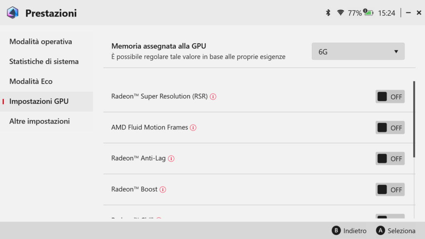Open the Radeon Anti-Lag info icon
Image resolution: width=425 pixels, height=239 pixels.
[x=171, y=159]
